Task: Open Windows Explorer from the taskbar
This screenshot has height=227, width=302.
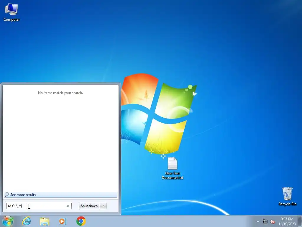Action: tap(45, 221)
